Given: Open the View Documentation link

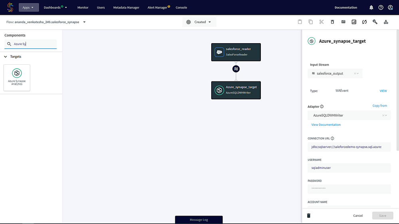Looking at the screenshot, I should [326, 125].
